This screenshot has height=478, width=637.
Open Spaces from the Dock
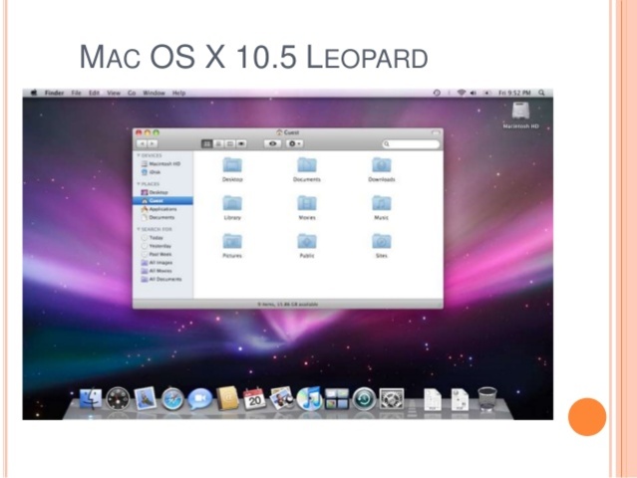(337, 399)
